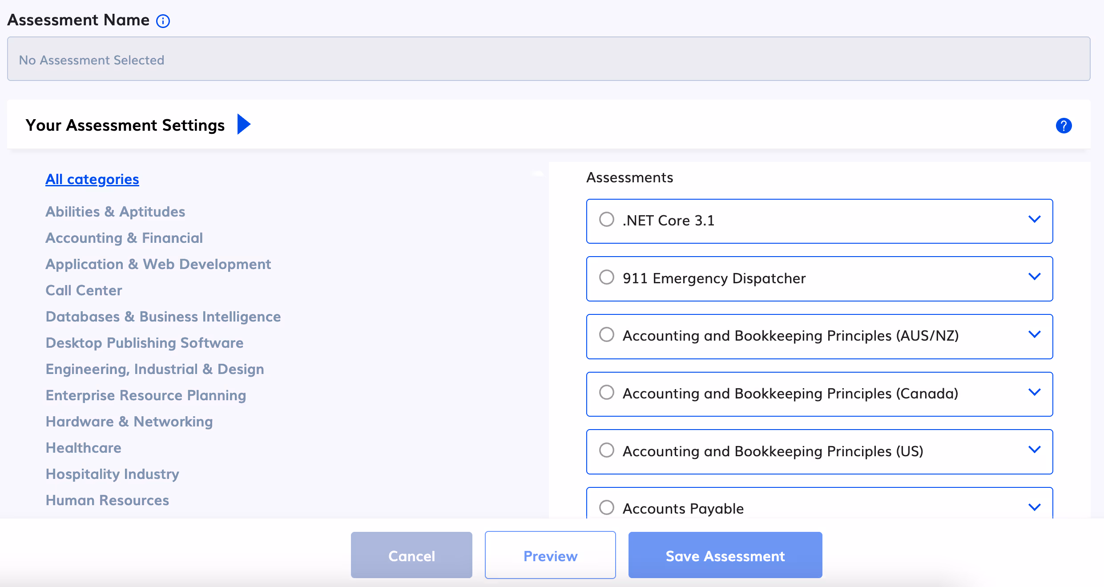This screenshot has width=1104, height=587.
Task: Open Hardware & Networking category
Action: point(129,422)
